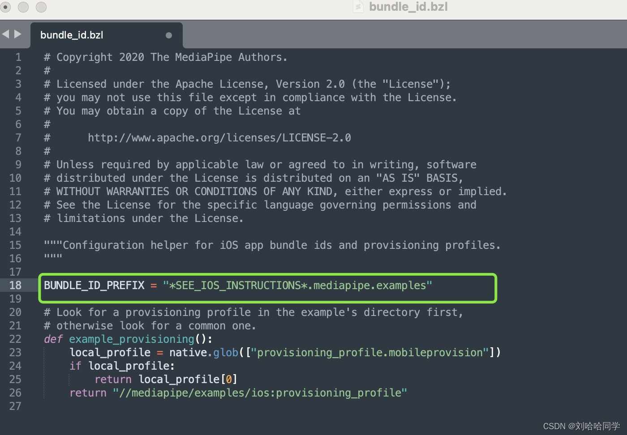
Task: Click the window zoom button
Action: [41, 7]
